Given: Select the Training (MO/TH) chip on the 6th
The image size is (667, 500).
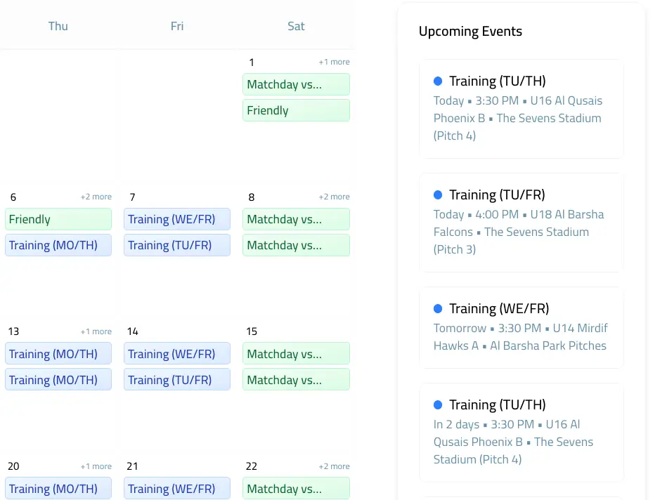Looking at the screenshot, I should 58,245.
